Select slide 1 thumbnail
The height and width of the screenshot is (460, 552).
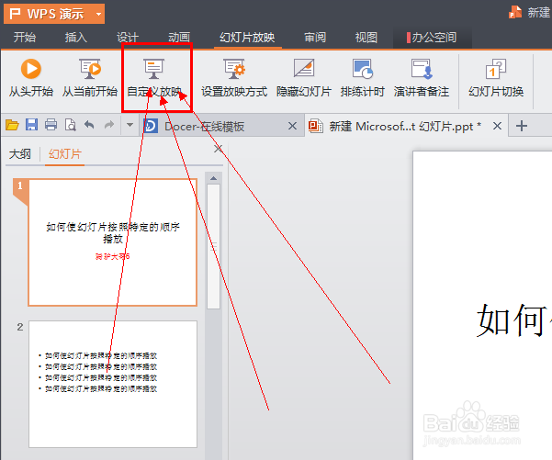(x=112, y=242)
